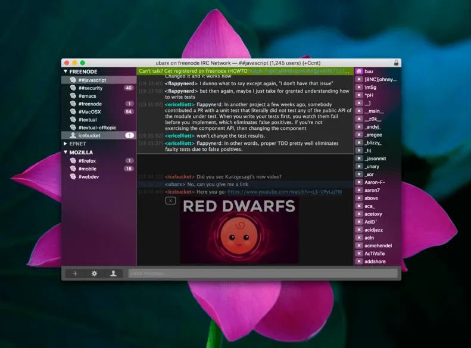Click the padlock icon in title bar
Viewport: 471px width, 348px height.
396,63
